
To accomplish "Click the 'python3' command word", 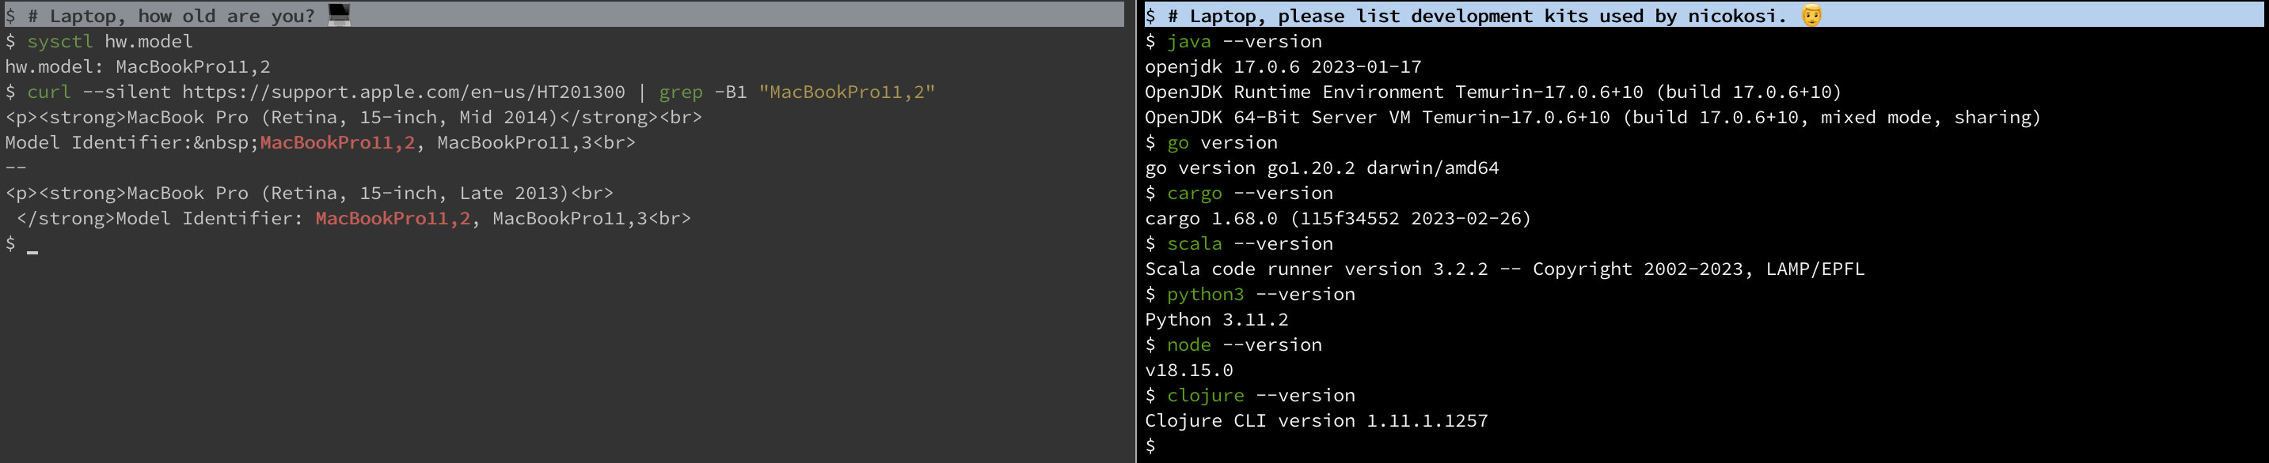I will [1205, 295].
